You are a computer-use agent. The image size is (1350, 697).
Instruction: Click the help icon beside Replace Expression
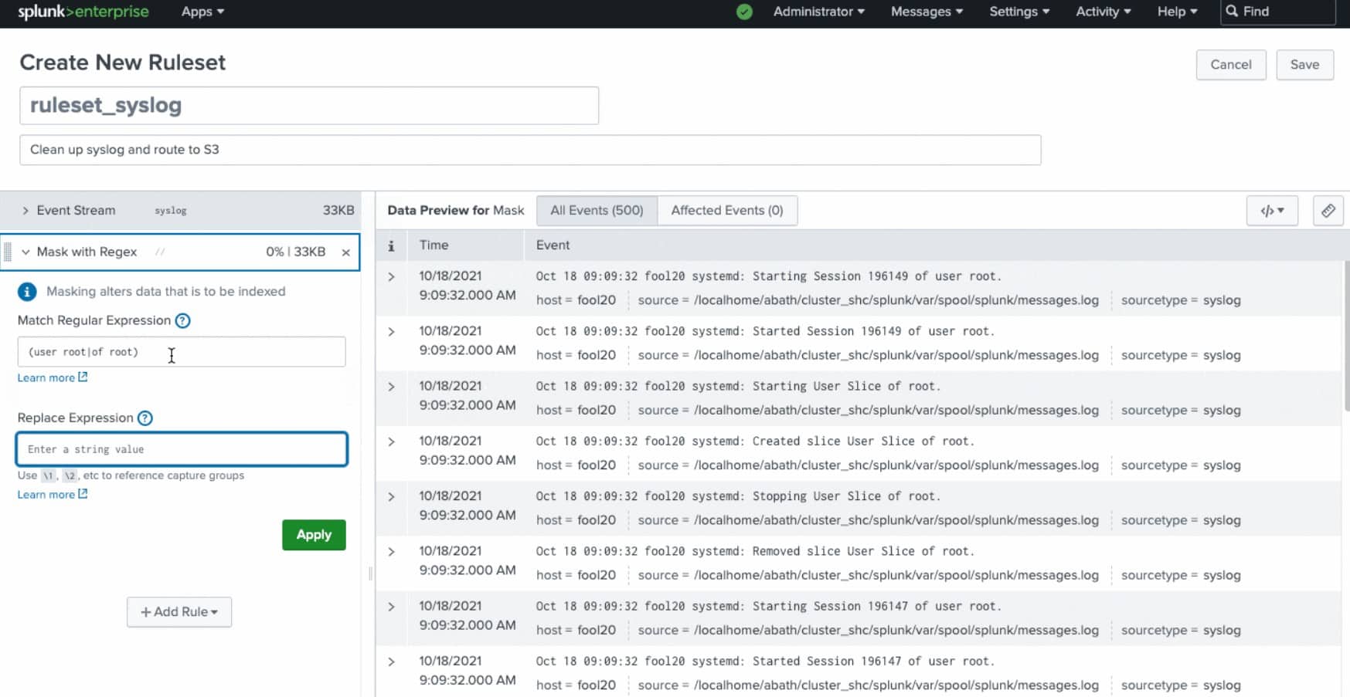(x=145, y=418)
